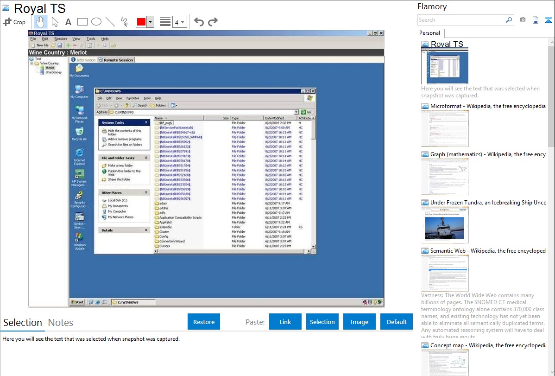Click the Search button in Explorer toolbar
This screenshot has height=376, width=555.
coord(140,105)
